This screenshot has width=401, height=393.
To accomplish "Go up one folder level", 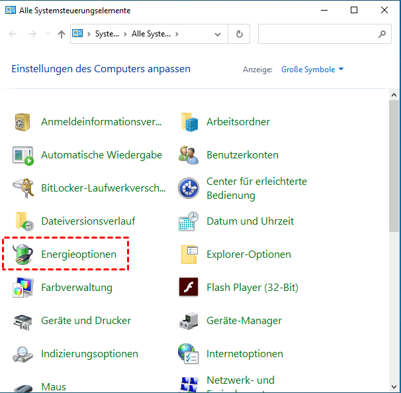I will click(x=62, y=34).
